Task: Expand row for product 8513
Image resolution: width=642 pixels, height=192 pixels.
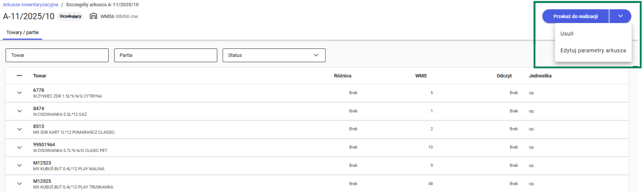Action: coord(19,129)
